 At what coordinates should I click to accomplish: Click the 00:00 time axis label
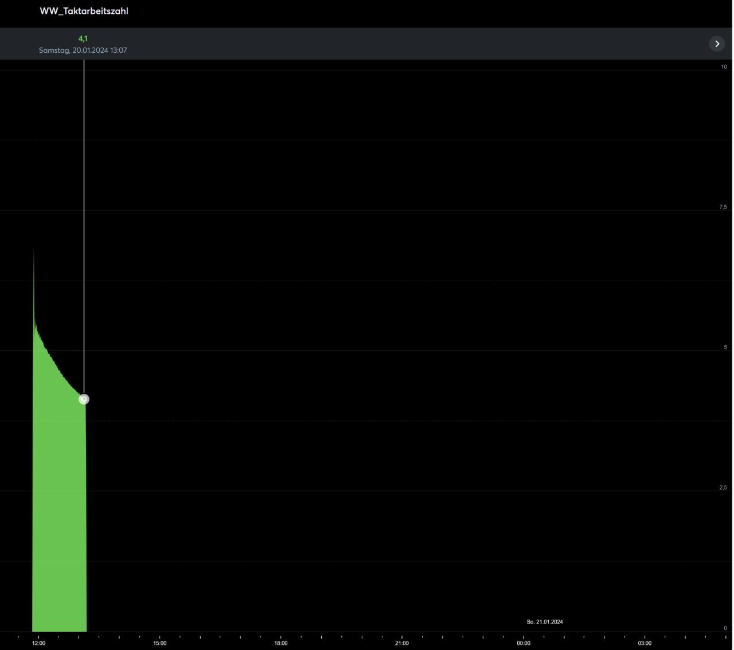pyautogui.click(x=524, y=643)
